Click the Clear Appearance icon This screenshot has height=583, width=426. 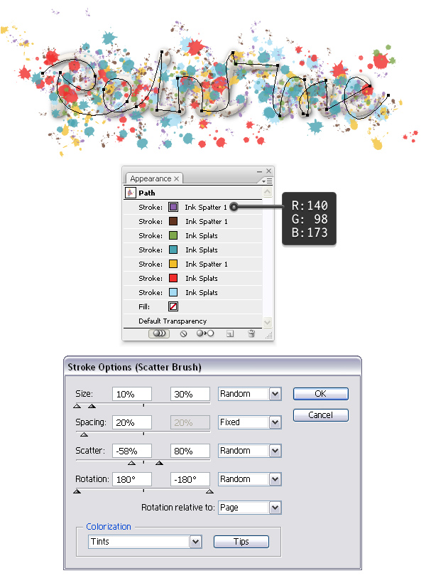coord(183,333)
